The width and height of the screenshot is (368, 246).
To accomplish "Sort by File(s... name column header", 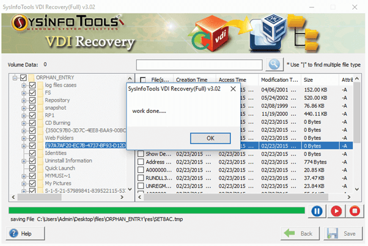I will [x=160, y=80].
